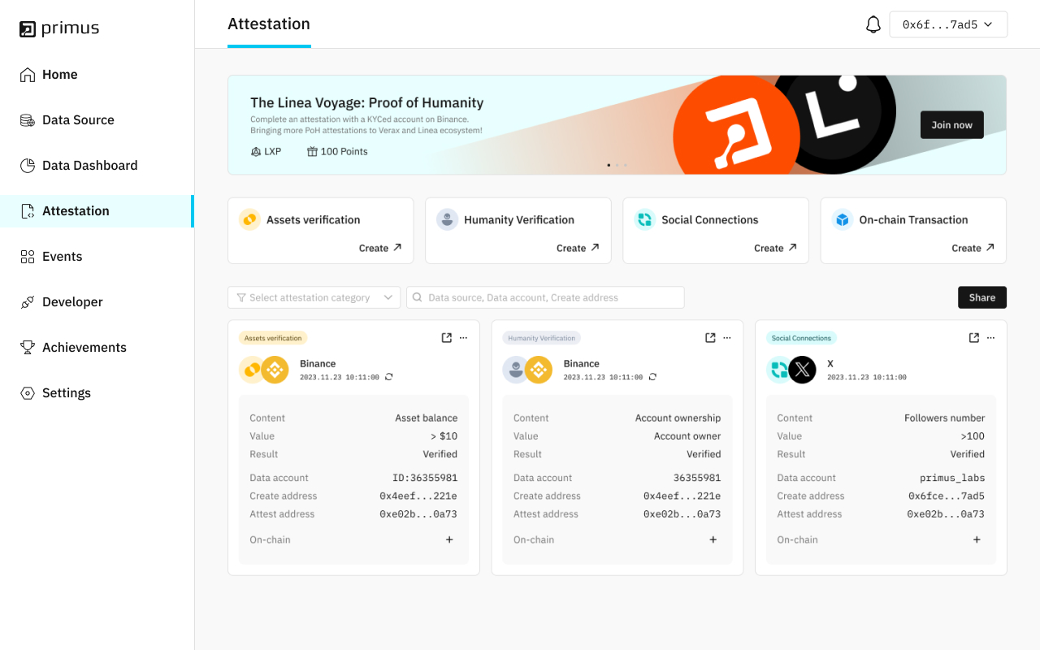Create an Assets verification attestation

[x=380, y=248]
